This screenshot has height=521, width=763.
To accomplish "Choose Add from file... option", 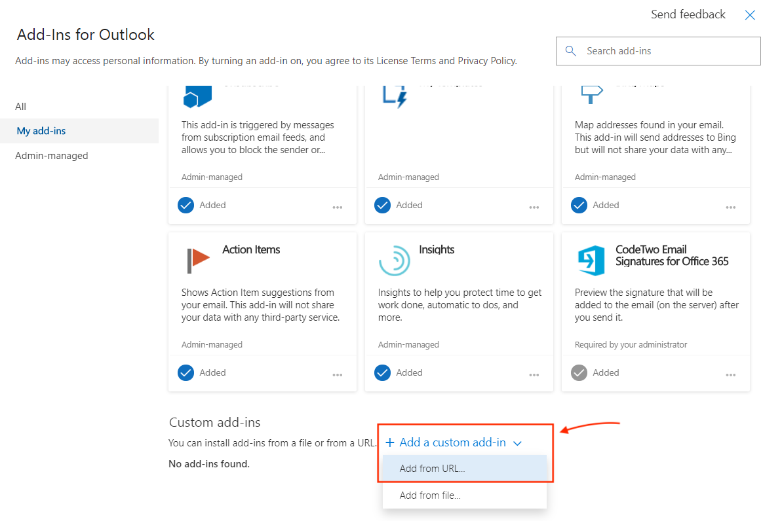I will pos(465,495).
